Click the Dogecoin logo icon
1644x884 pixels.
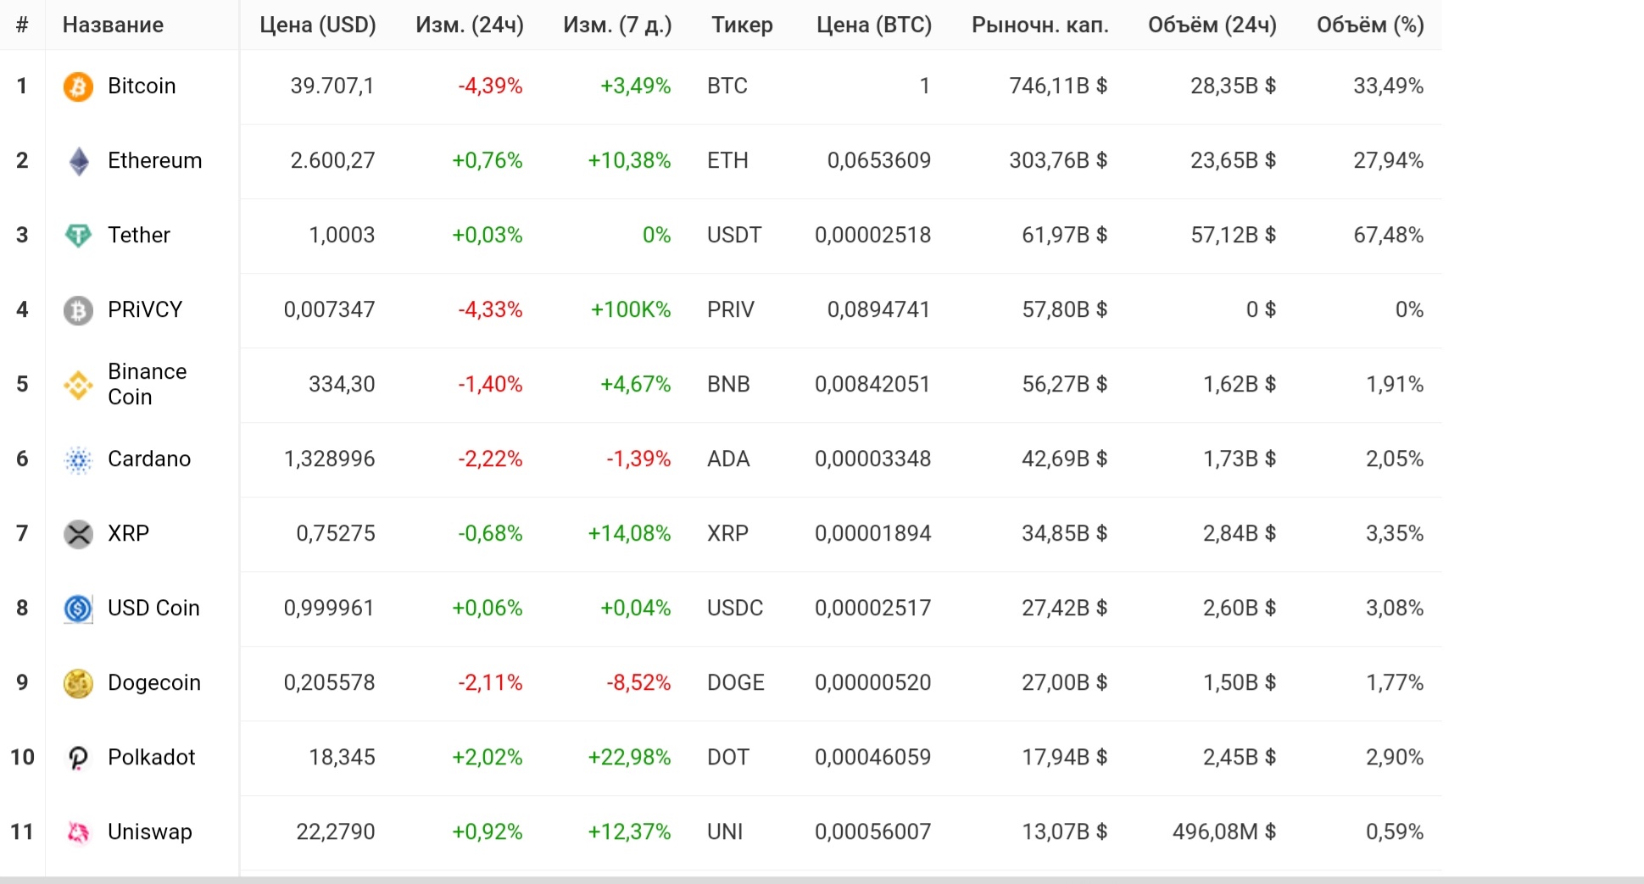(78, 683)
